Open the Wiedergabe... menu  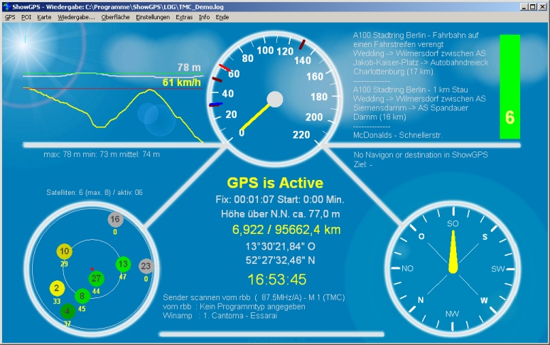(x=76, y=17)
